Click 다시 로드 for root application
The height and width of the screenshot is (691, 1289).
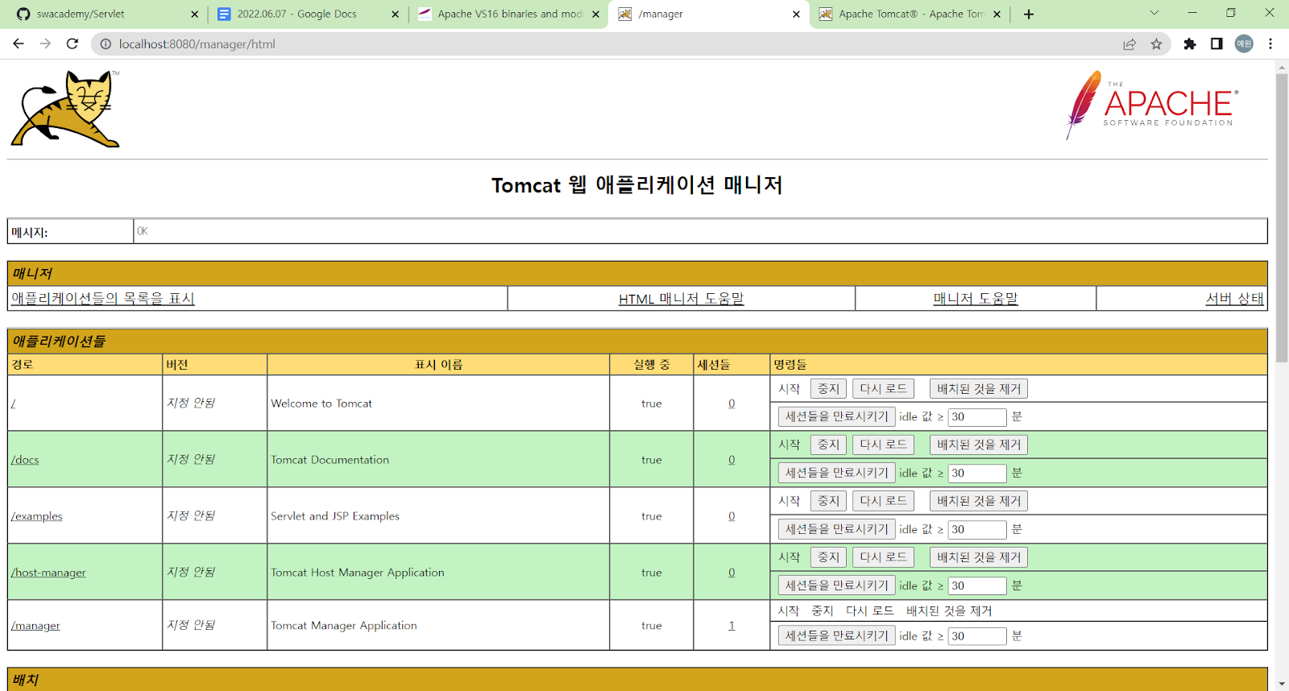pyautogui.click(x=883, y=389)
